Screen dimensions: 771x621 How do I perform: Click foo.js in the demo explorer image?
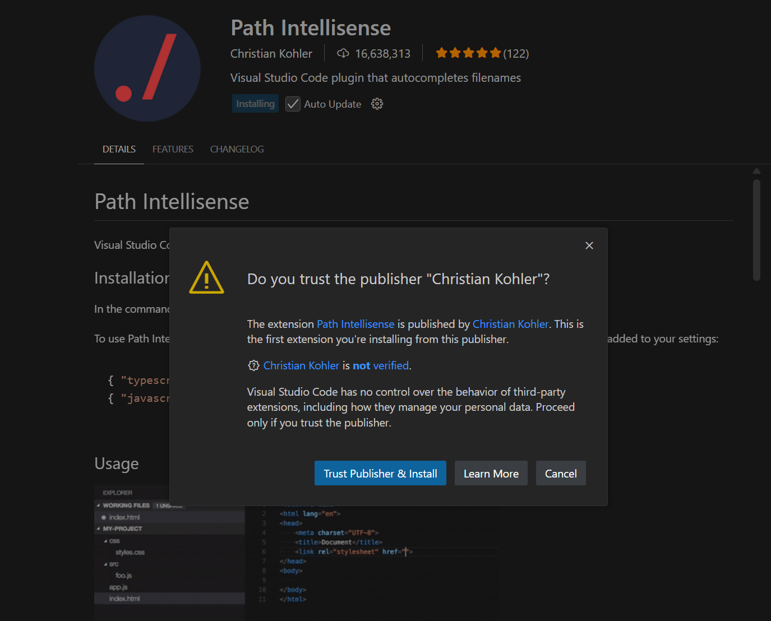click(x=123, y=576)
